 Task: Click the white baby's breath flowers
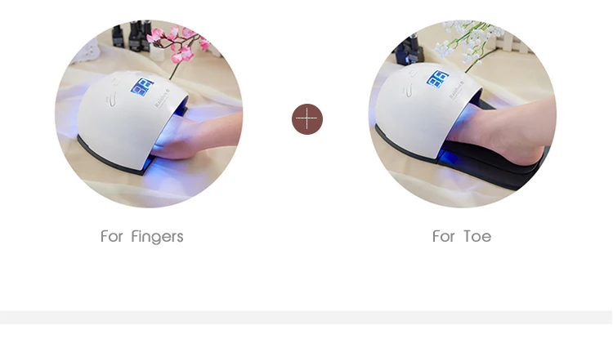(x=468, y=41)
